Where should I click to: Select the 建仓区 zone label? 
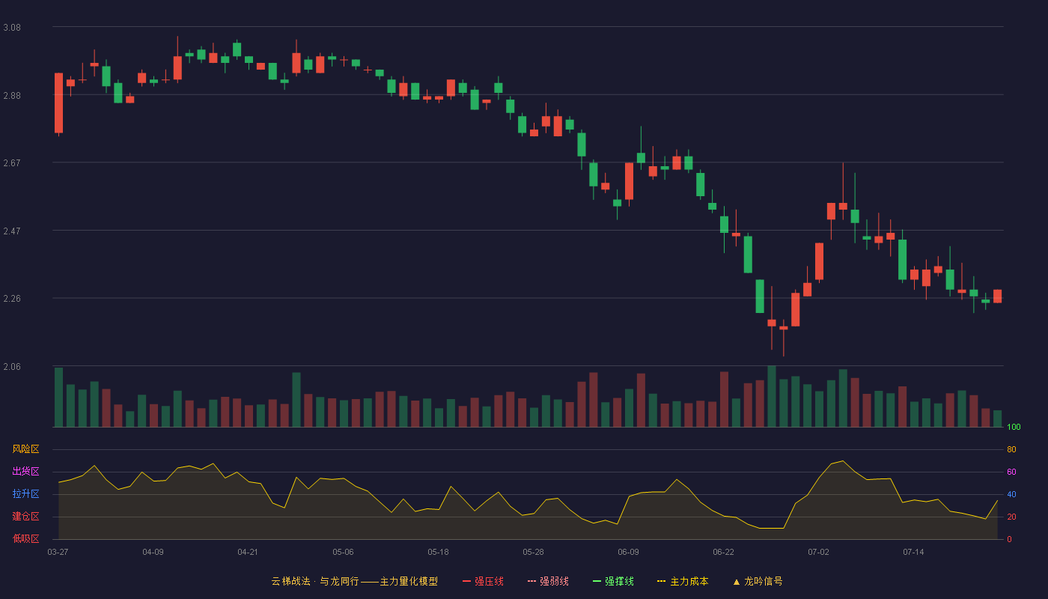25,517
